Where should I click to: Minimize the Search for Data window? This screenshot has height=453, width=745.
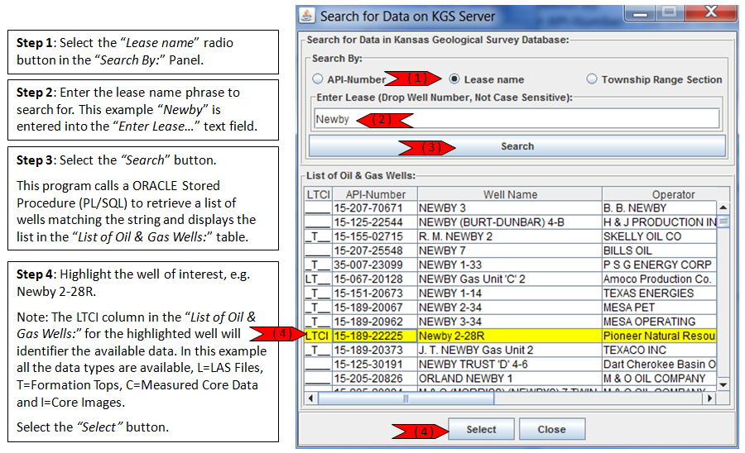click(x=640, y=12)
